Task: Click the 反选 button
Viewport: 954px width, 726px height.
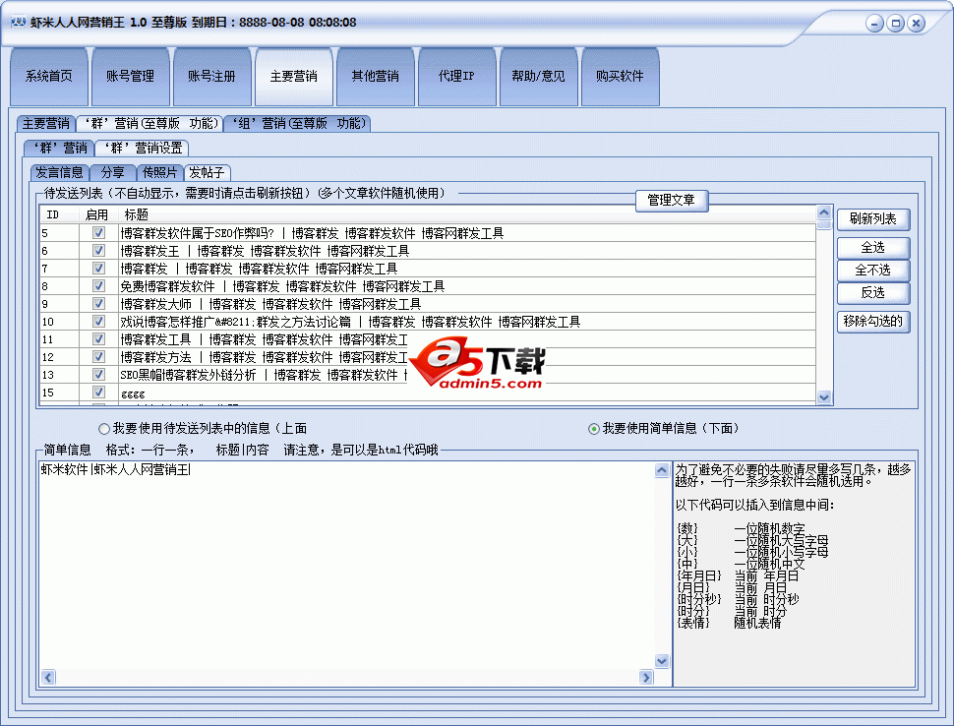Action: 873,293
